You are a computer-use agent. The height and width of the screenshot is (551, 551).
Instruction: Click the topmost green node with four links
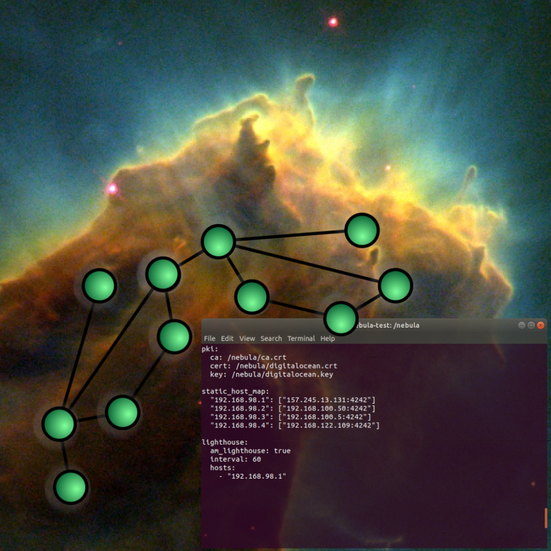pyautogui.click(x=218, y=241)
